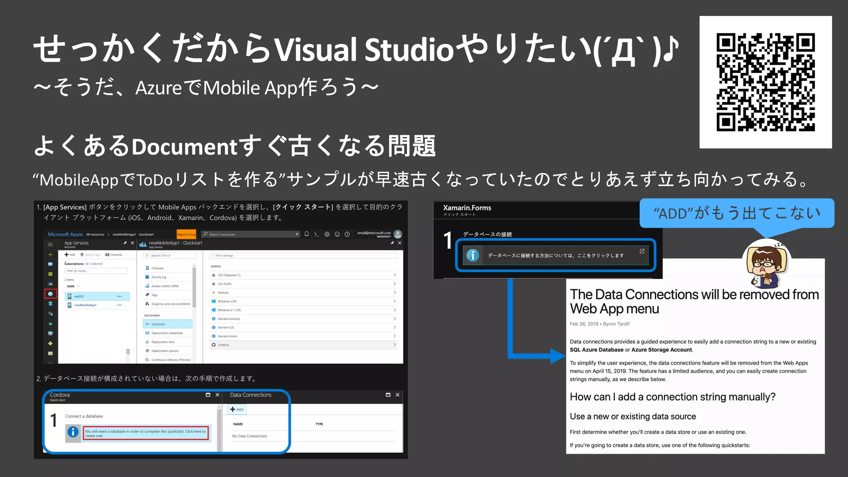Open All resources grid icon in sidebar
848x477 pixels.
point(50,274)
